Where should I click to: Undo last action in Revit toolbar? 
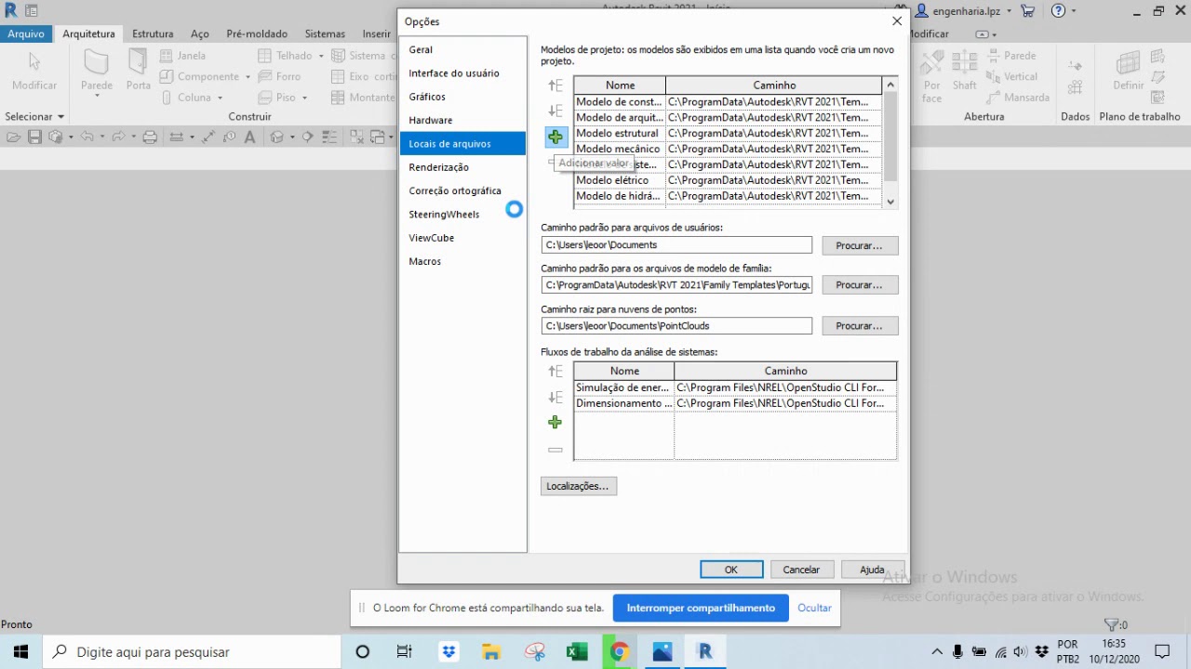click(x=87, y=137)
